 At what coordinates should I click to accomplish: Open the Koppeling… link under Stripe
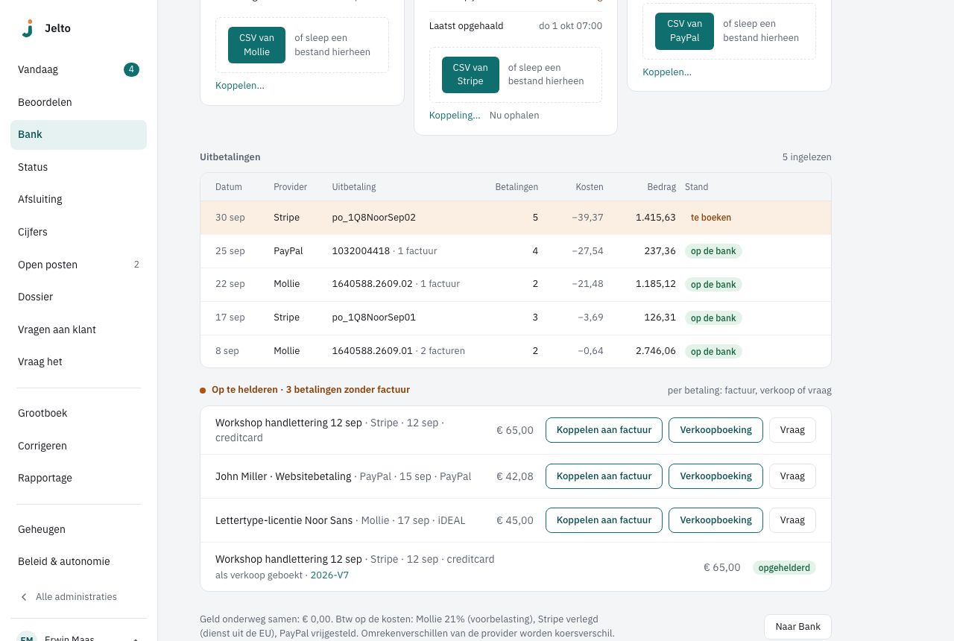tap(455, 116)
